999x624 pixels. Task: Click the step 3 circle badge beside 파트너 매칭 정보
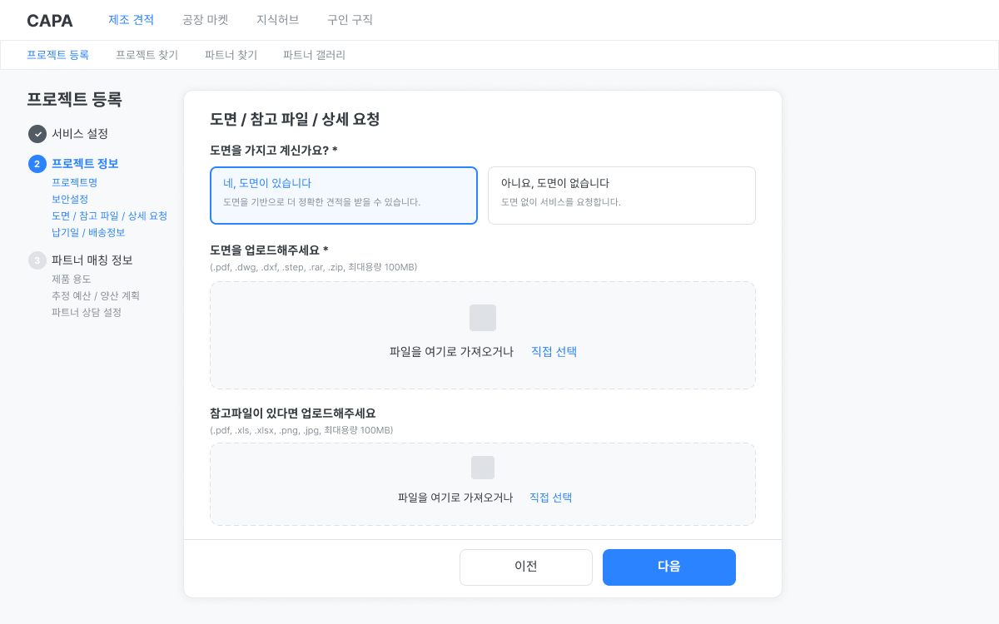pos(37,260)
